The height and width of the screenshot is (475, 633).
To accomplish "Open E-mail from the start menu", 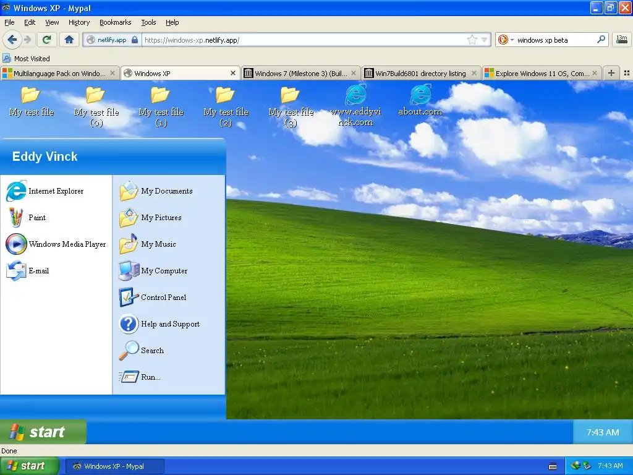I will pyautogui.click(x=28, y=271).
